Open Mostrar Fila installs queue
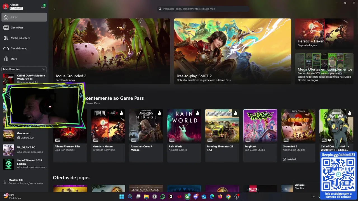Screen dimensions: 358x201 pyautogui.click(x=24, y=182)
